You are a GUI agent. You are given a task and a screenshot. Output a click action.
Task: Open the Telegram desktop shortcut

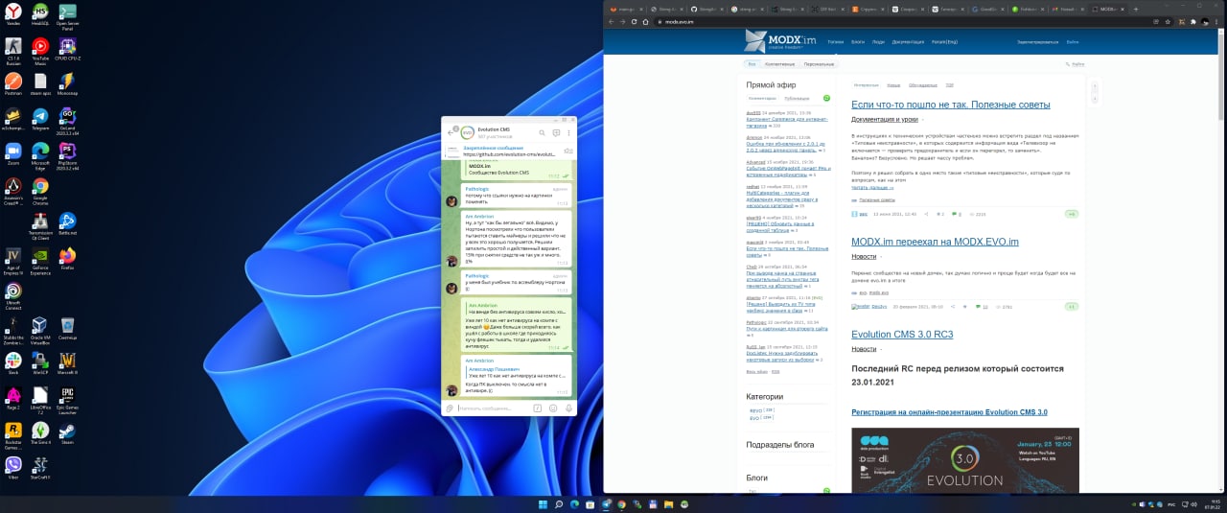click(40, 119)
